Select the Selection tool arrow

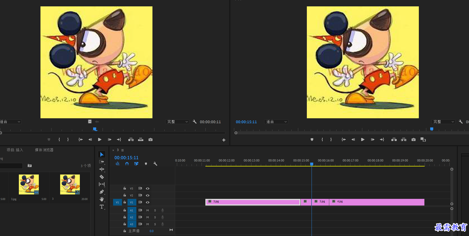[102, 154]
